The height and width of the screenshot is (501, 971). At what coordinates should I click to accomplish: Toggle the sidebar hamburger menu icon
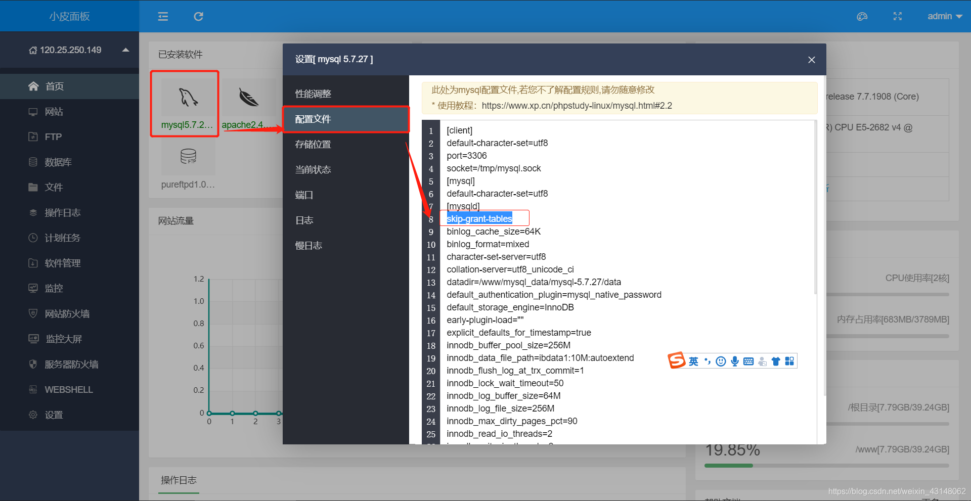163,17
